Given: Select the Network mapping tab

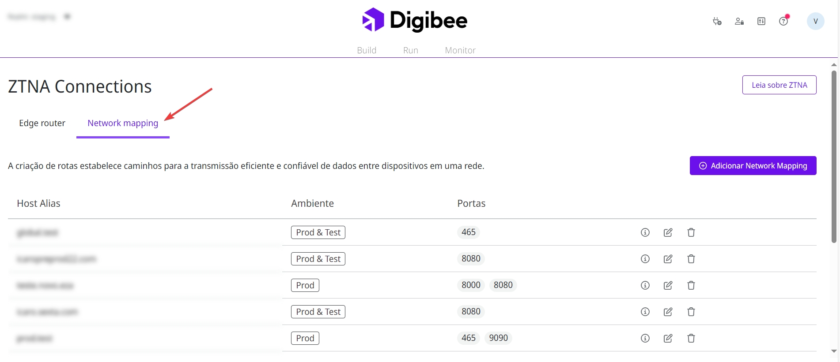Looking at the screenshot, I should 123,123.
